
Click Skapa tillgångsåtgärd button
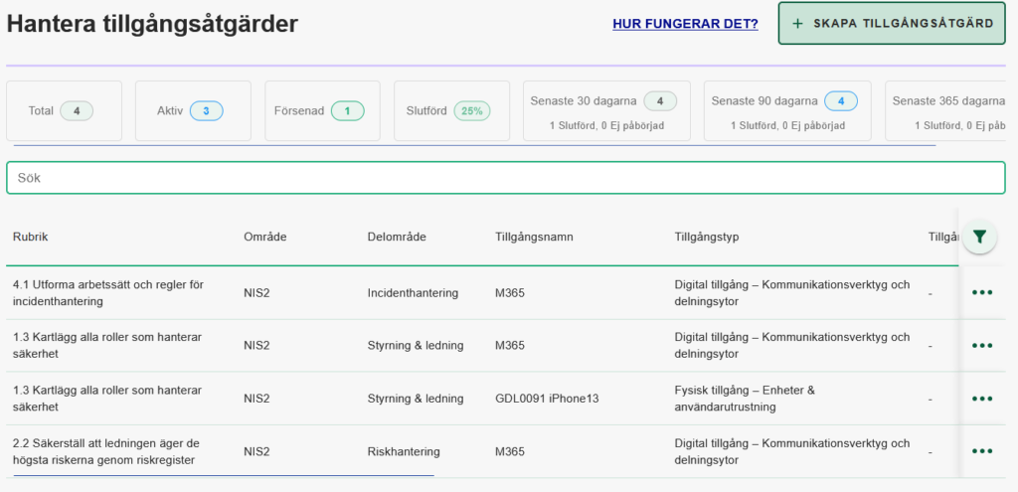point(891,24)
